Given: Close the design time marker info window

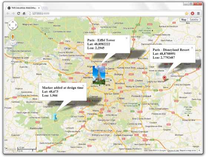Looking at the screenshot, I should click(x=83, y=86).
